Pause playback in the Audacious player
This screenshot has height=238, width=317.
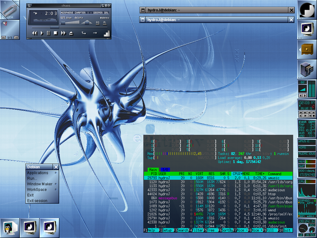click(49, 33)
